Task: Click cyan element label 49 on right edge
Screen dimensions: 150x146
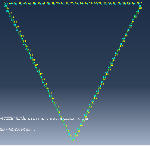Action: click(95, 96)
